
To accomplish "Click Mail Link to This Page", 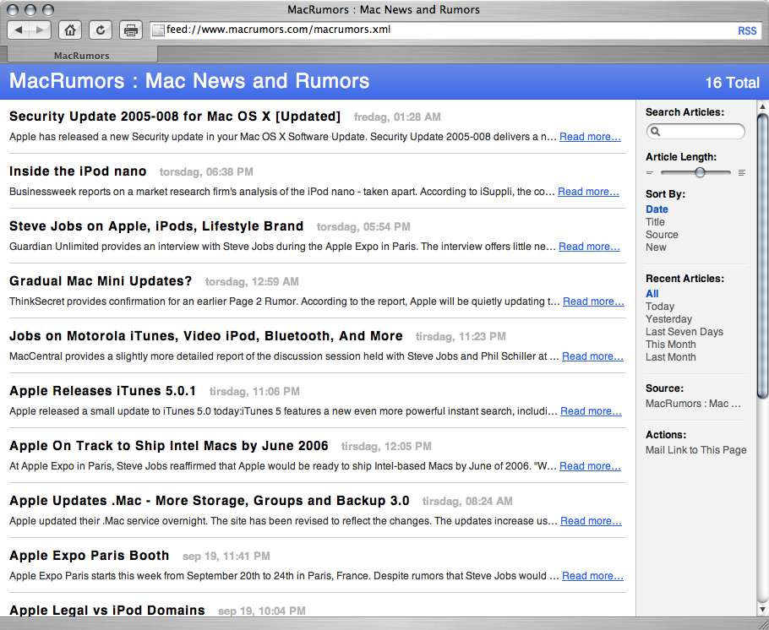I will click(x=696, y=450).
